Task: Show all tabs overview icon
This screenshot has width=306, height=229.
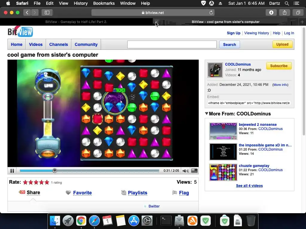Action: click(298, 13)
